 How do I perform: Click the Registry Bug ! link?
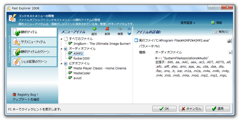(x=28, y=95)
